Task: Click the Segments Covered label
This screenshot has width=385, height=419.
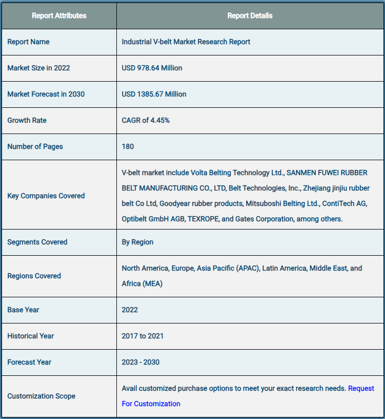Action: coord(37,242)
